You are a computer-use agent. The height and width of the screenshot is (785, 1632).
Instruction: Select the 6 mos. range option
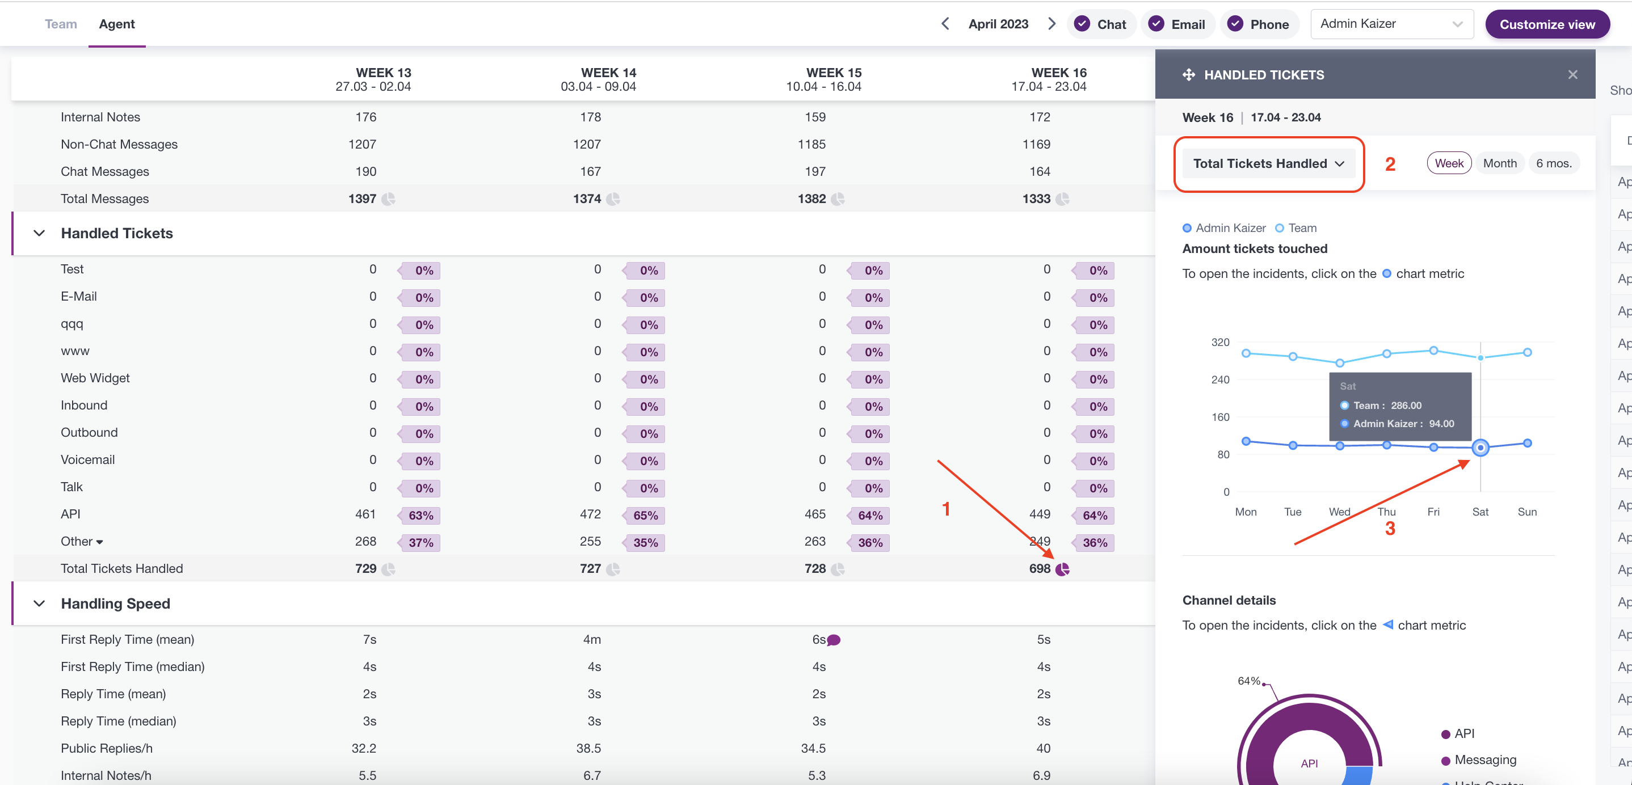[x=1554, y=163]
